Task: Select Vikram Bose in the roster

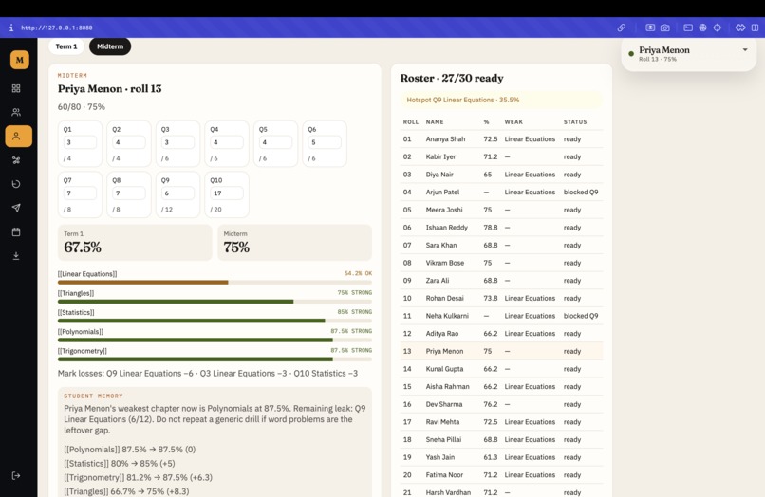Action: tap(501, 263)
